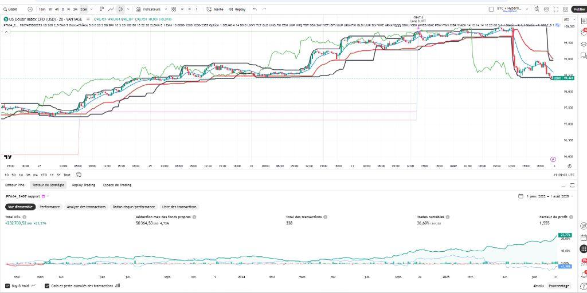Select the candlestick chart type icon
The width and height of the screenshot is (587, 293).
(x=120, y=9)
